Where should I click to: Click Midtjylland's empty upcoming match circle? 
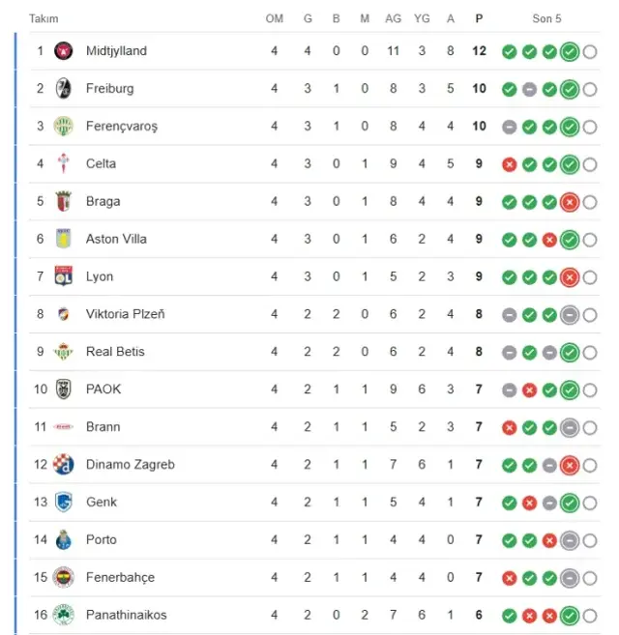coord(590,51)
